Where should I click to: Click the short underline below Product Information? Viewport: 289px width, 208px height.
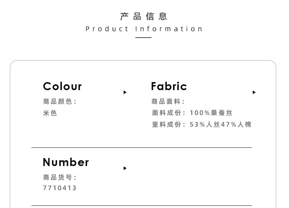143,37
